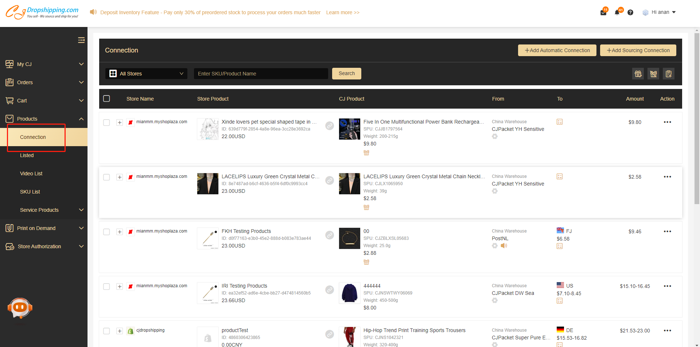Click the Learn more link
This screenshot has width=700, height=347.
(342, 12)
